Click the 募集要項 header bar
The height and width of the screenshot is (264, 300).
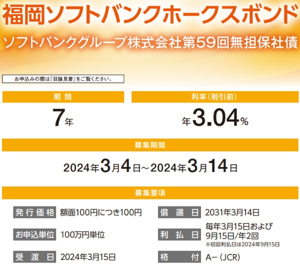(150, 193)
